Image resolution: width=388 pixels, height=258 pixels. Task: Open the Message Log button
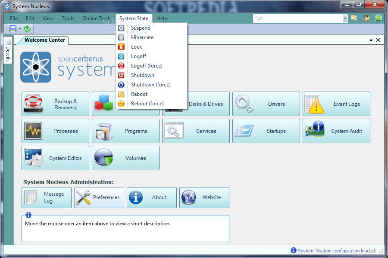click(x=47, y=197)
